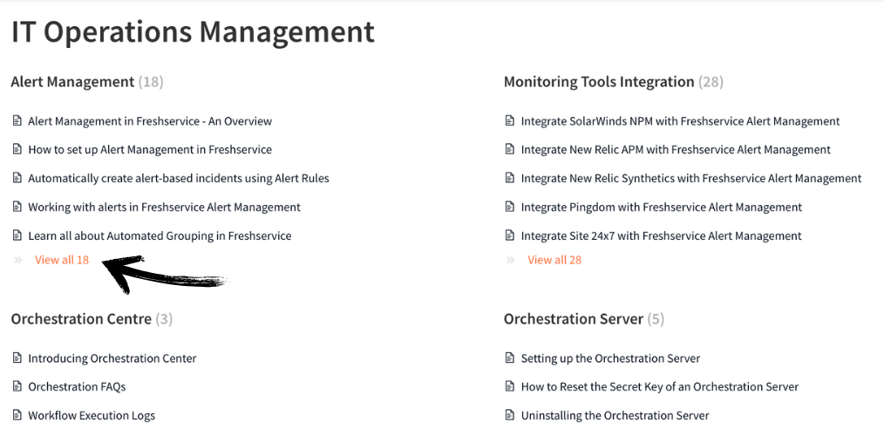Click double-chevron icon beside View all 28
The height and width of the screenshot is (436, 884).
pos(511,260)
